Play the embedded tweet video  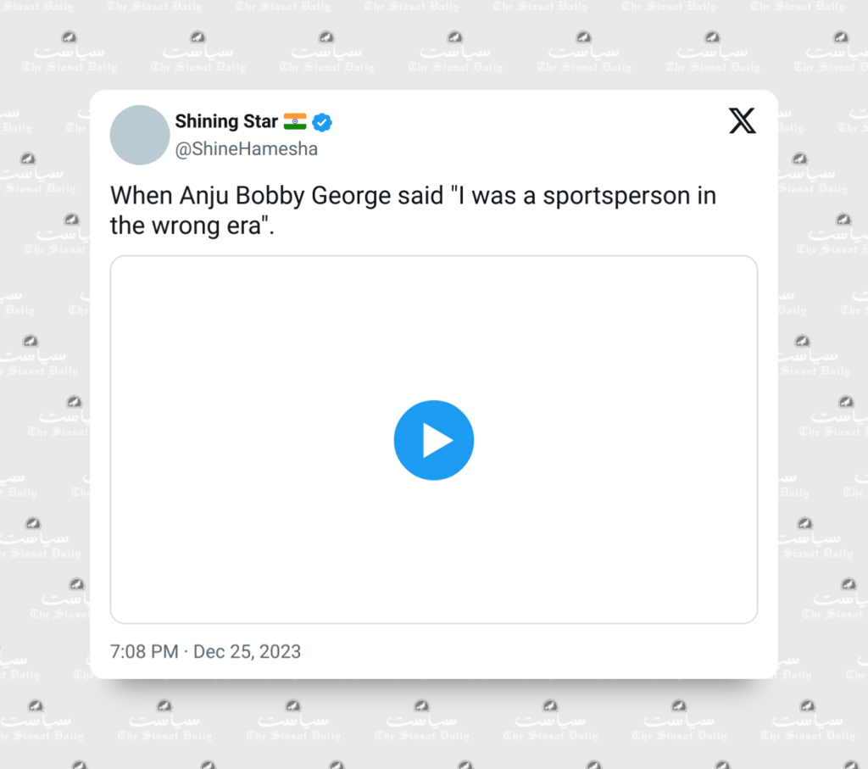tap(433, 440)
